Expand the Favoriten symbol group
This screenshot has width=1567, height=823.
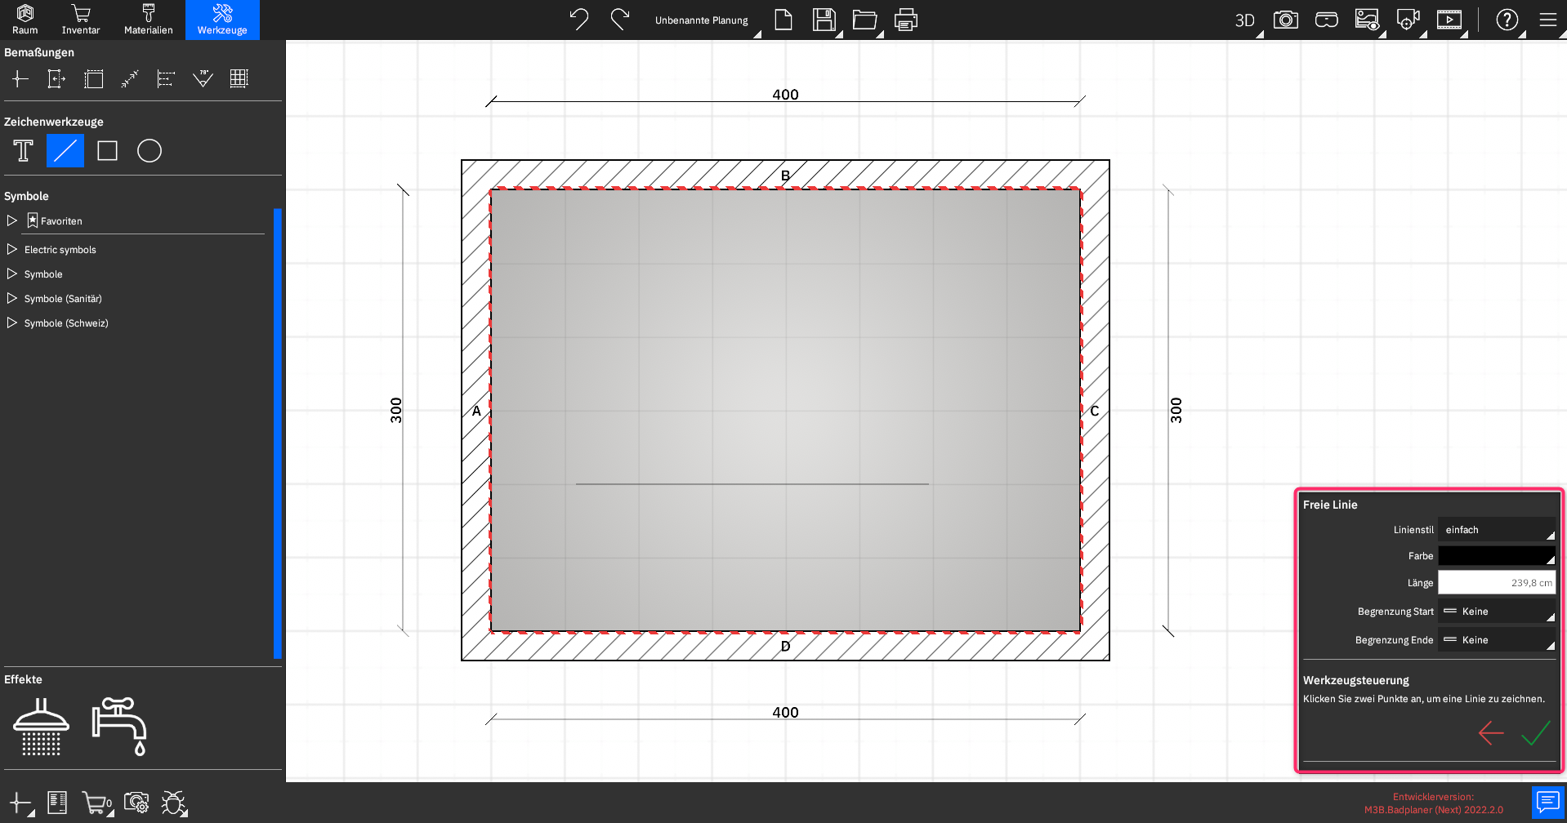click(11, 220)
